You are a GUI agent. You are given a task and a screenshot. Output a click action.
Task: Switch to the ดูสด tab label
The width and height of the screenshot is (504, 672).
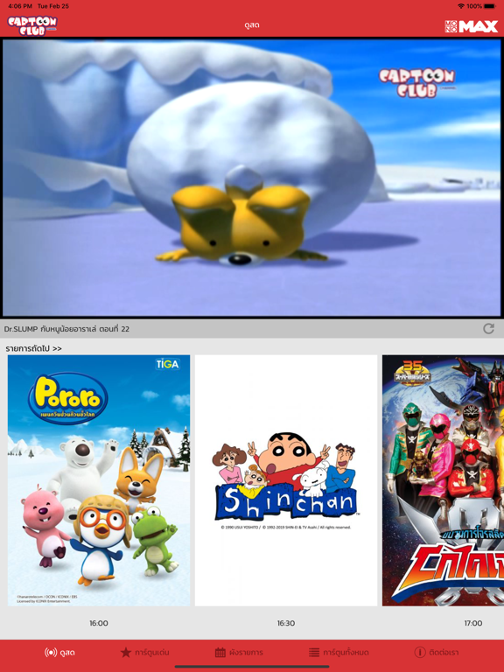click(67, 653)
